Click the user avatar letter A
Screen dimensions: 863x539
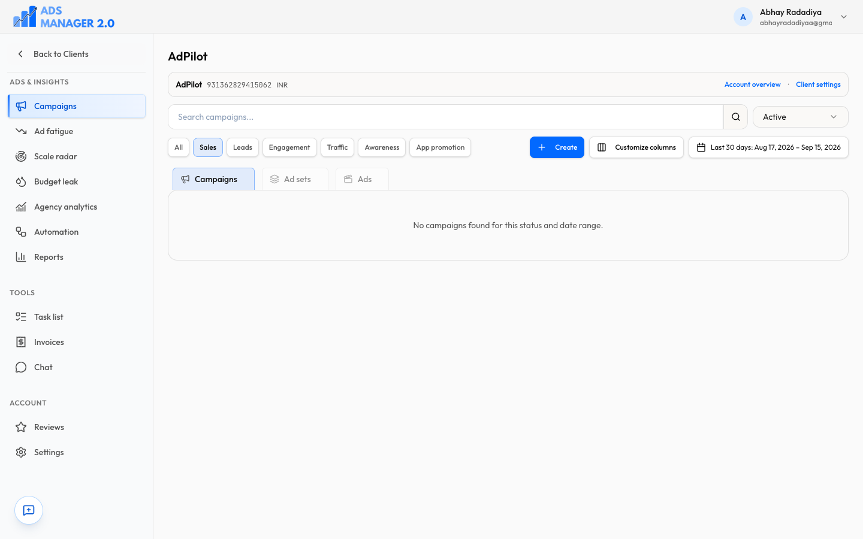(x=743, y=17)
